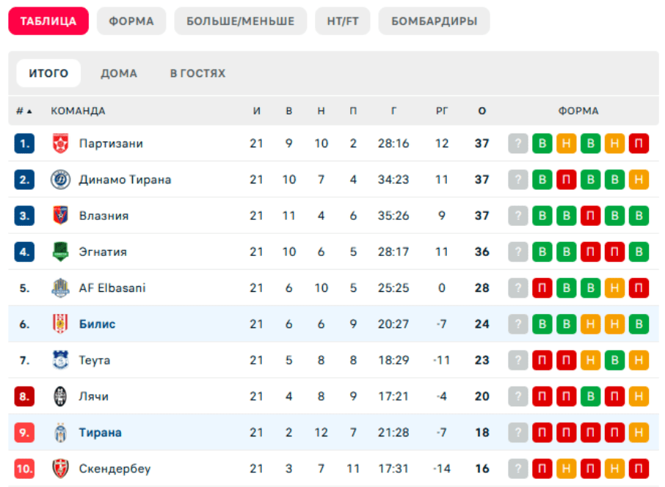Click Партизани's gray question mark form badge

pos(518,144)
